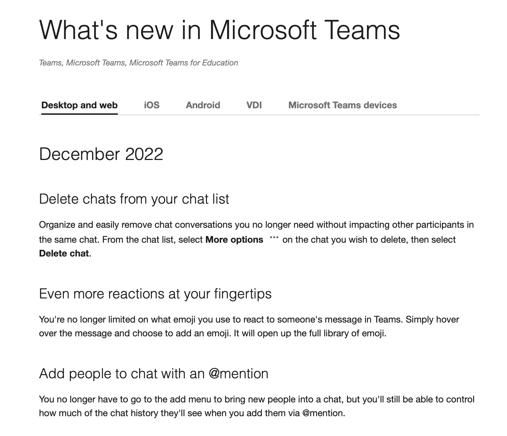Switch to the iOS tab
Screen dimensions: 507x436
click(152, 105)
